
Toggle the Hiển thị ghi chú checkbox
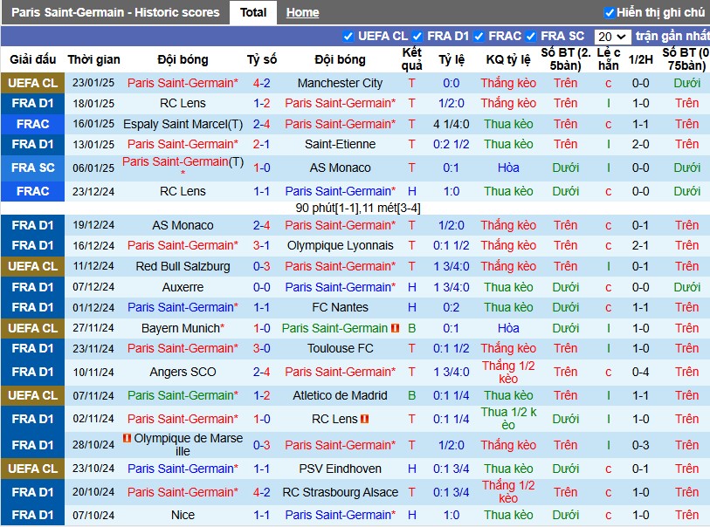coord(610,13)
